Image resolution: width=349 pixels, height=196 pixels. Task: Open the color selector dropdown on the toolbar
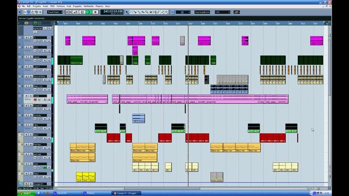tap(236, 12)
